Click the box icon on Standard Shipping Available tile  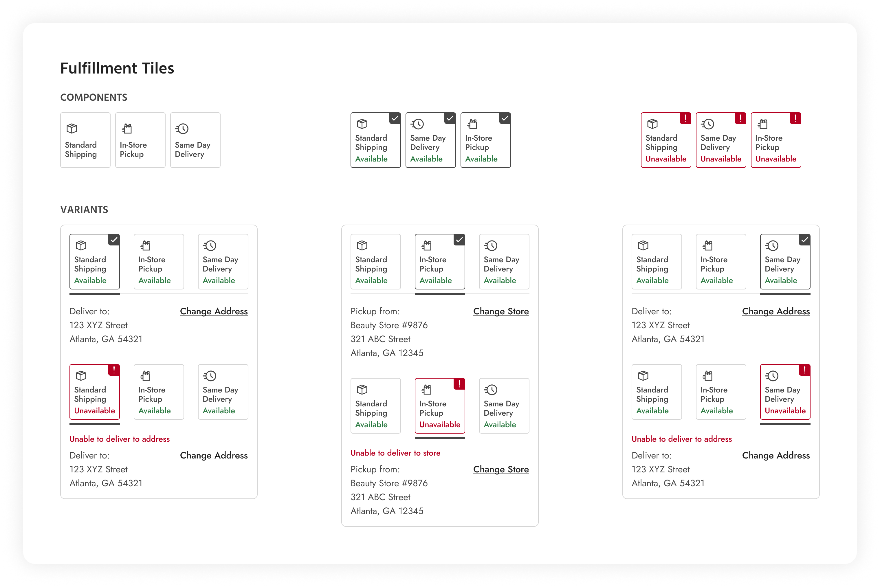362,124
